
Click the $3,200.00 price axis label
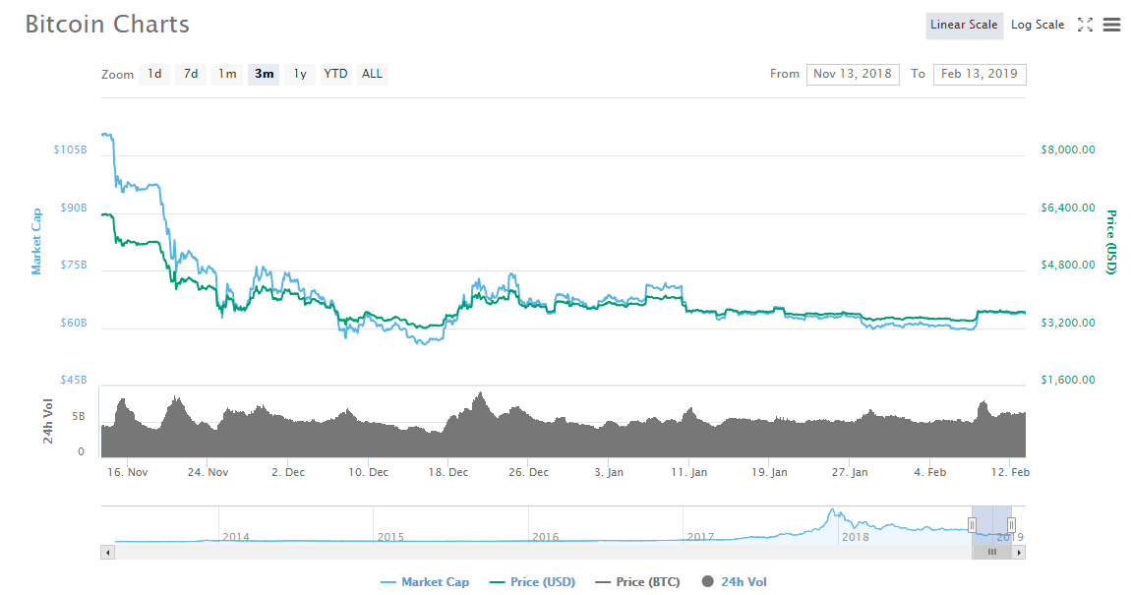pyautogui.click(x=1067, y=324)
